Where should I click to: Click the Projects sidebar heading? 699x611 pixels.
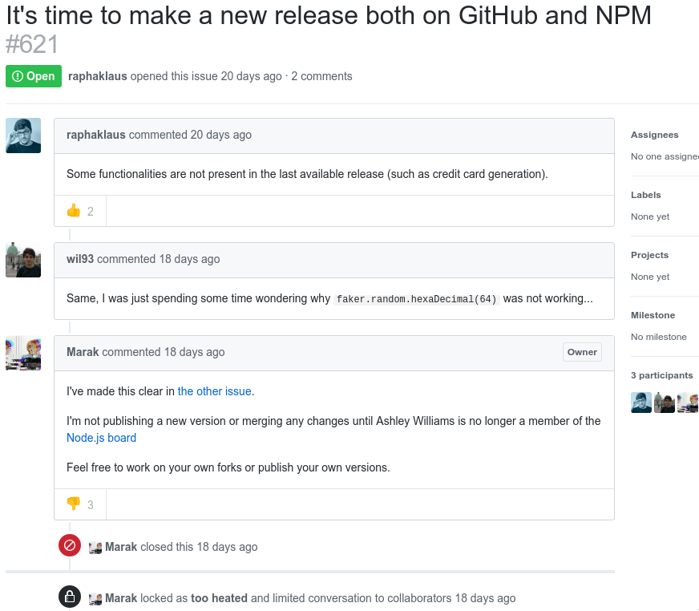(649, 255)
